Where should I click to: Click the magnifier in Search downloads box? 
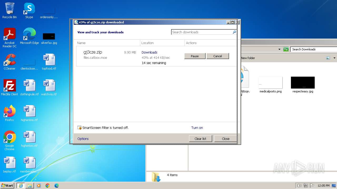(234, 32)
